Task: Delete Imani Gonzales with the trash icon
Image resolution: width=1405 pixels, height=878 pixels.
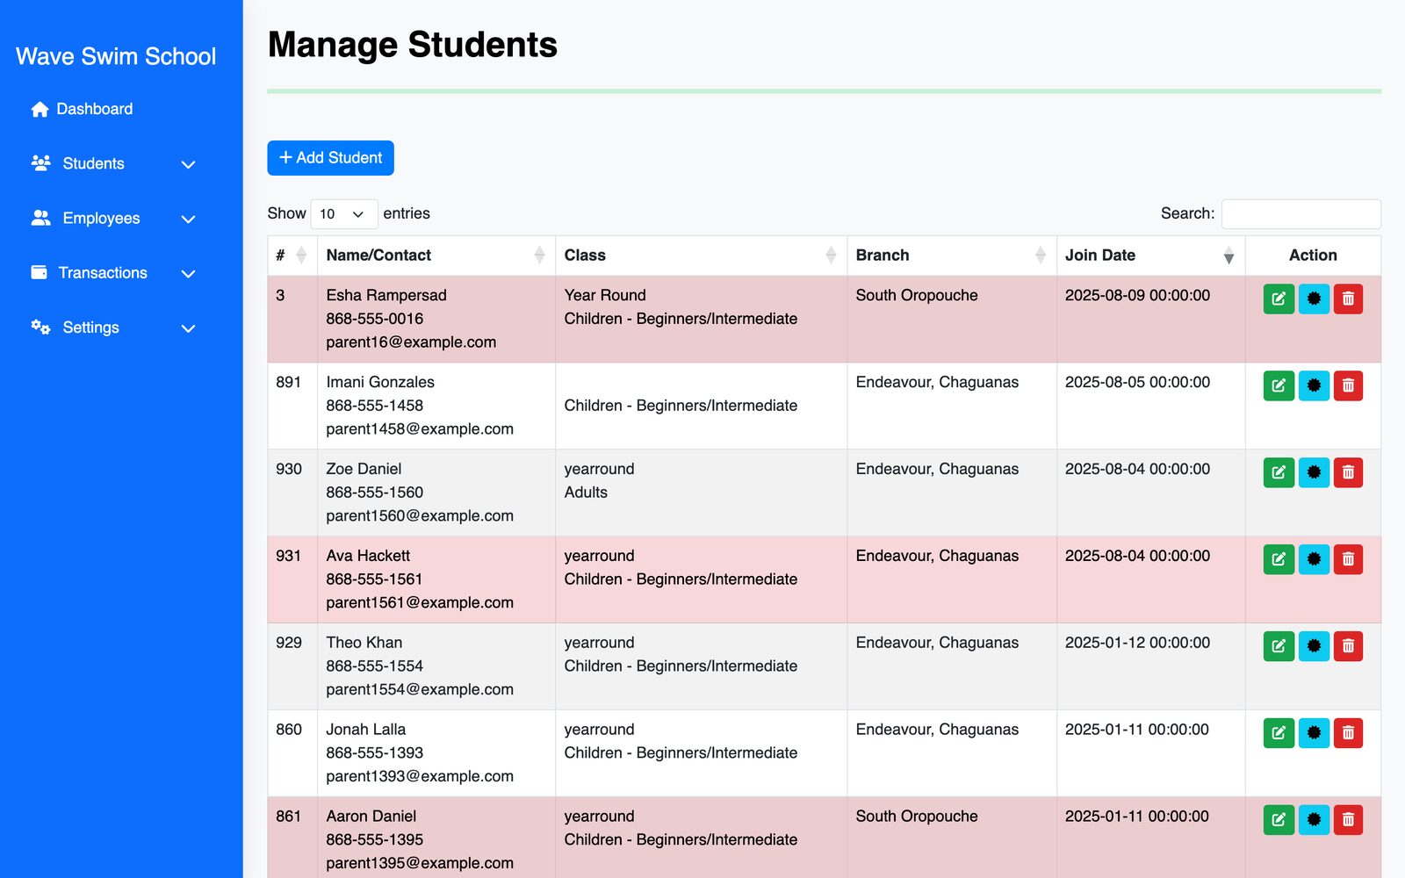Action: pyautogui.click(x=1348, y=385)
